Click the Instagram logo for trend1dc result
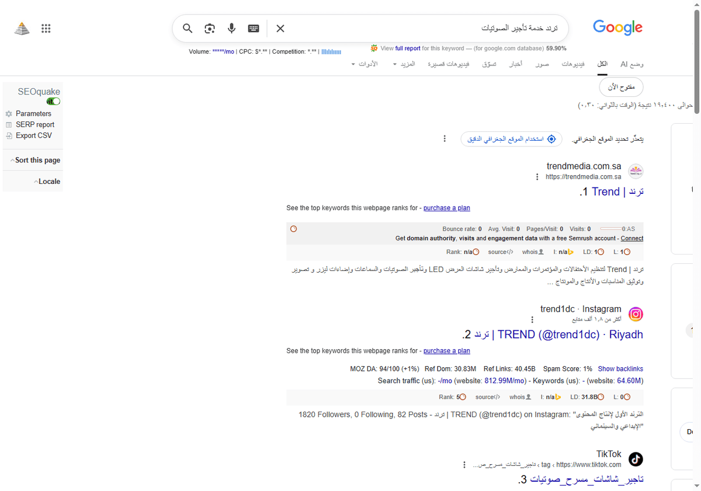This screenshot has height=491, width=701. point(636,314)
